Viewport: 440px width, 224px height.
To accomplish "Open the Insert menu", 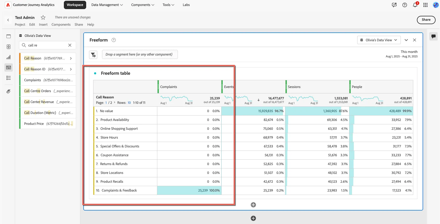I will tap(43, 25).
